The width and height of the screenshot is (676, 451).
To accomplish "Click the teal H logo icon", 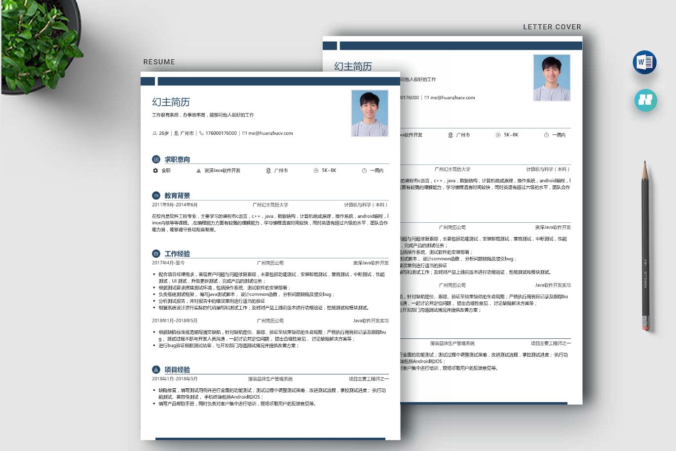I will click(x=645, y=100).
